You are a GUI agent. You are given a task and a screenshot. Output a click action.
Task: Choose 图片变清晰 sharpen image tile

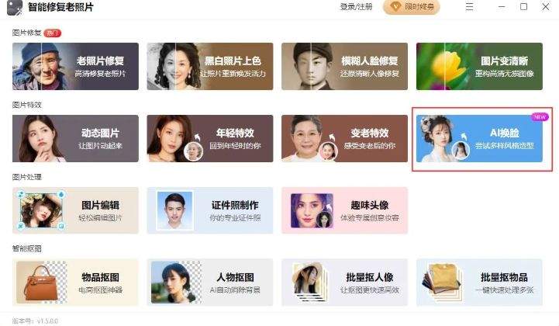click(479, 67)
